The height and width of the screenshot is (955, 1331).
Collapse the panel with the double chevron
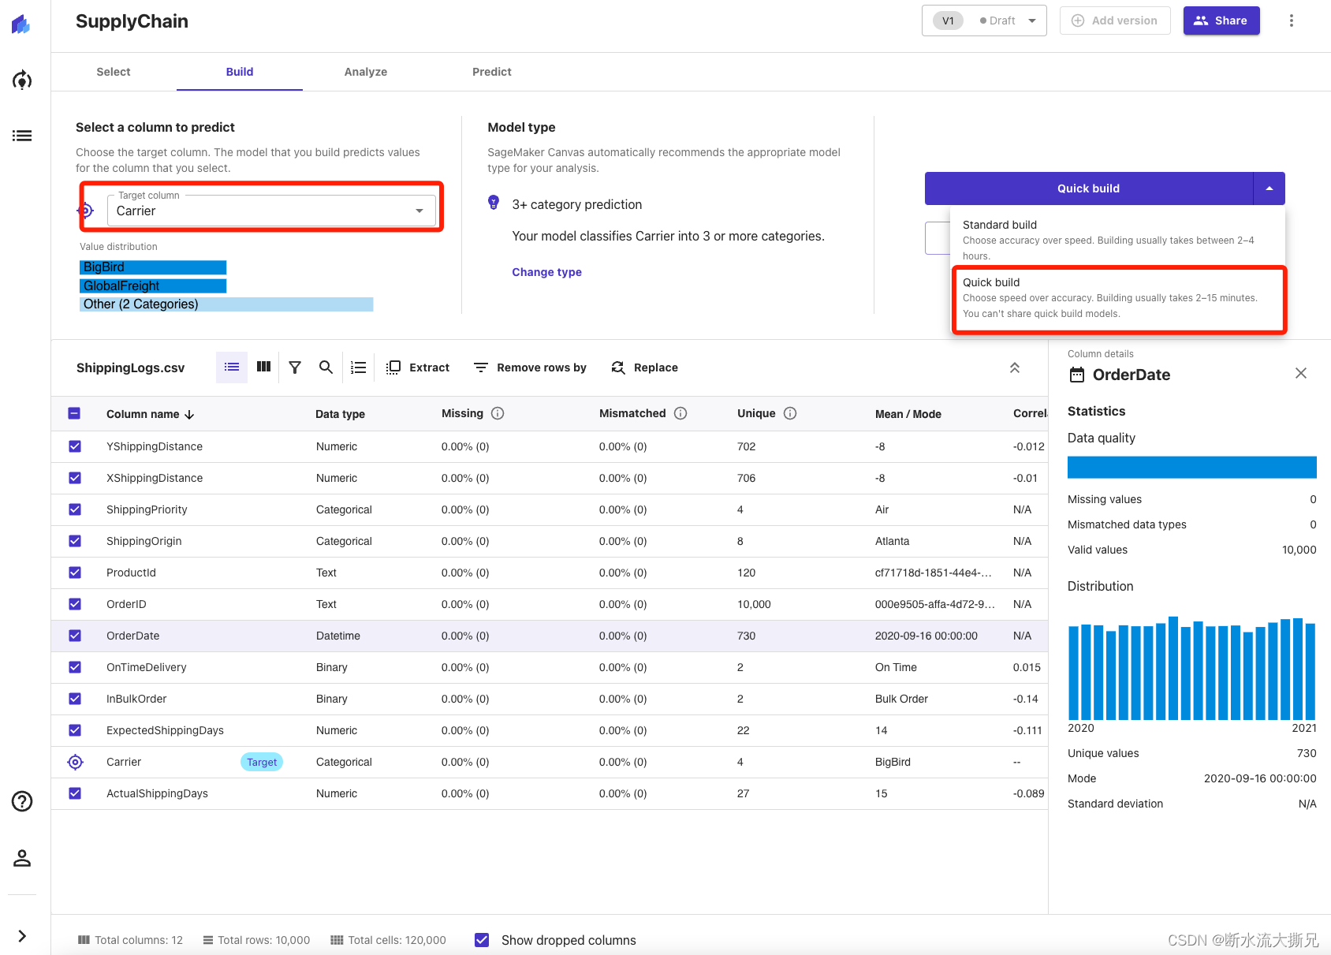(1015, 367)
